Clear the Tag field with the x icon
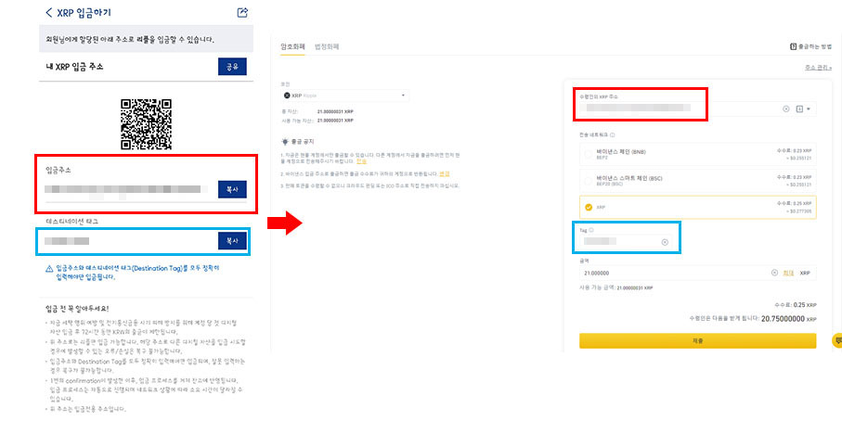 tap(665, 242)
